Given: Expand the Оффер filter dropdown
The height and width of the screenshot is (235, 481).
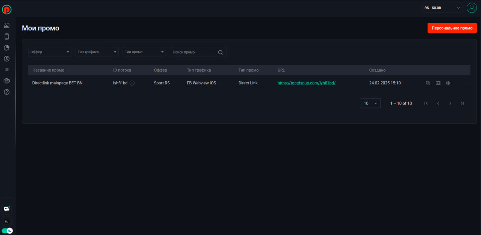Looking at the screenshot, I should pyautogui.click(x=50, y=52).
